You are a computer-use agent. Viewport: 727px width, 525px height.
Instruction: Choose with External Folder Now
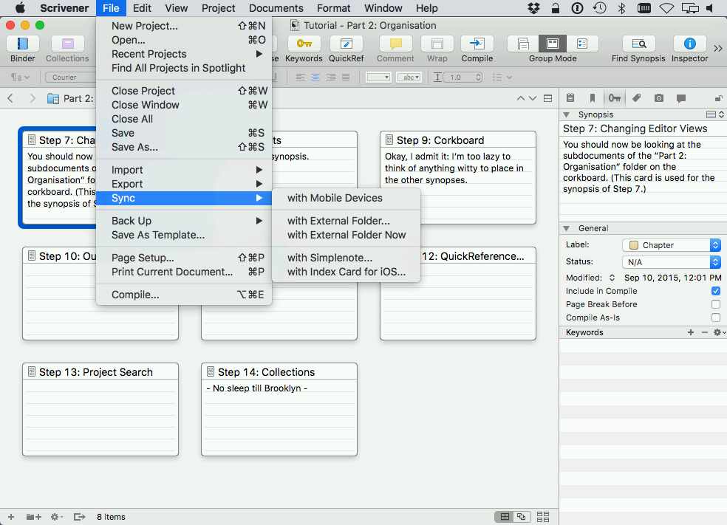click(346, 235)
